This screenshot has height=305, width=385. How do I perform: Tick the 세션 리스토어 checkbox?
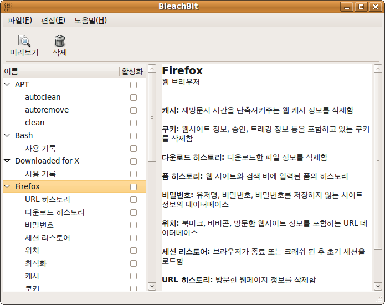coord(134,238)
